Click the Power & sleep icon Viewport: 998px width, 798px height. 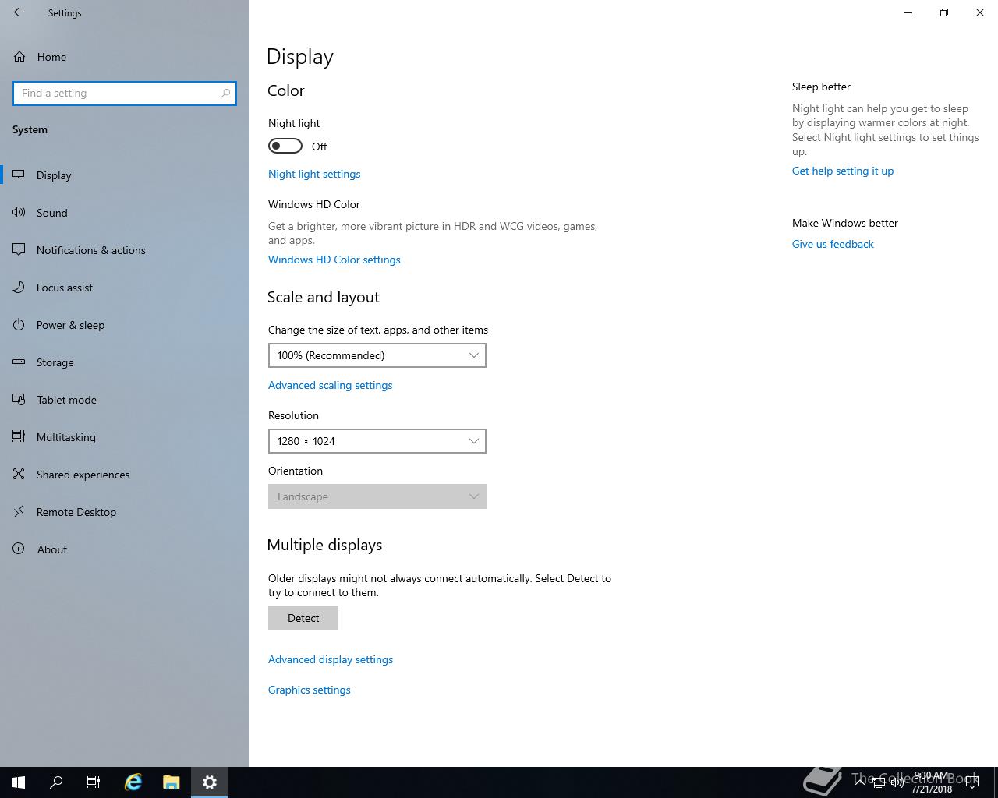click(19, 324)
